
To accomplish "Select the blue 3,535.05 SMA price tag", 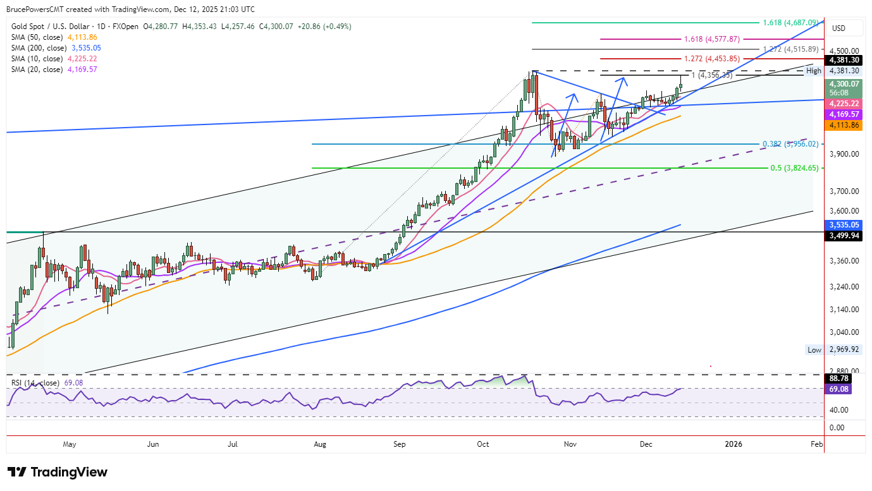I will (x=844, y=224).
